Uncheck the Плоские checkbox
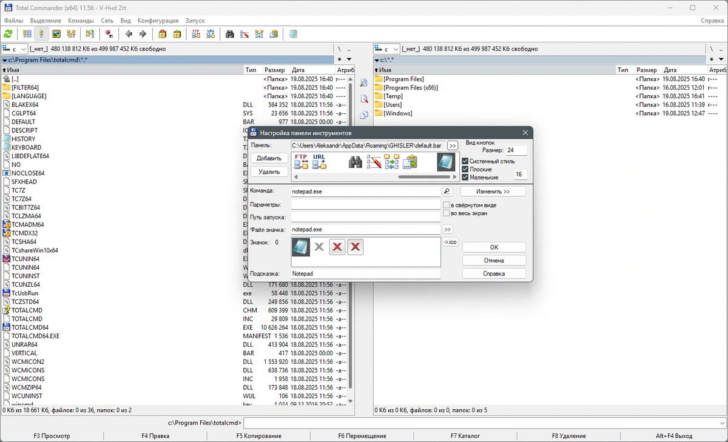728x442 pixels. coord(465,169)
